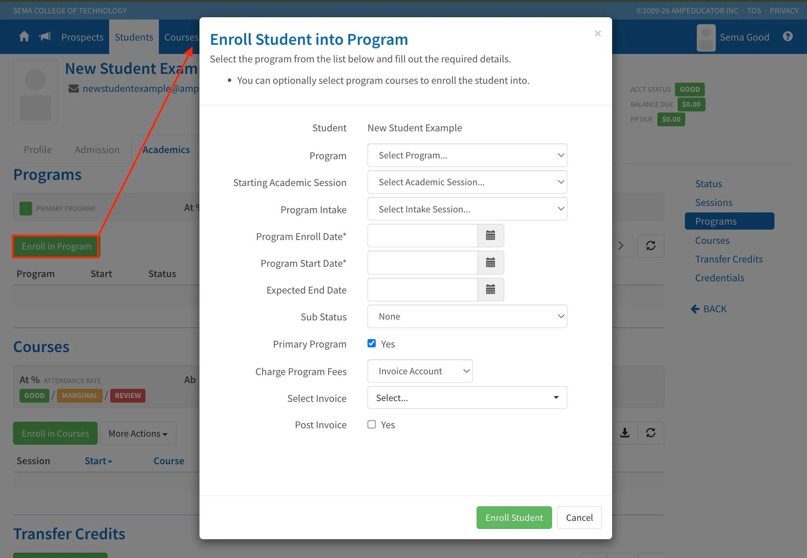Open the Select Invoice dropdown
Viewport: 807px width, 558px height.
(x=467, y=398)
